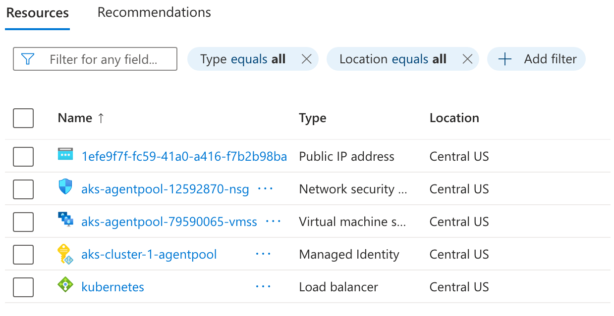The height and width of the screenshot is (316, 614).
Task: Click Central US in the kubernetes row
Action: click(x=459, y=287)
